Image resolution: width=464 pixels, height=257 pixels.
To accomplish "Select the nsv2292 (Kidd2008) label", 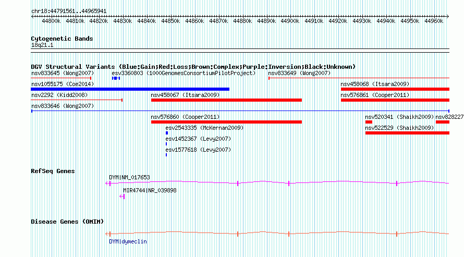I will (x=59, y=95).
